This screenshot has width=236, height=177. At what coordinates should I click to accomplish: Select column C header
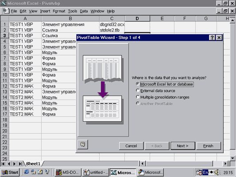click(x=112, y=19)
